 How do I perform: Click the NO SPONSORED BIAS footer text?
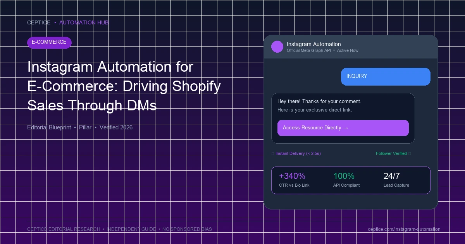(x=187, y=229)
